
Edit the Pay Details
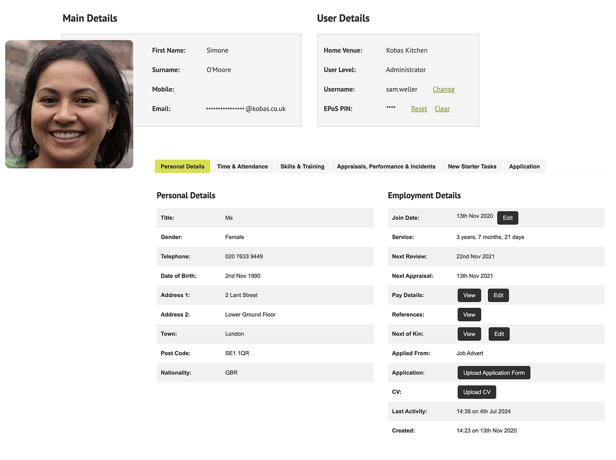tap(498, 295)
